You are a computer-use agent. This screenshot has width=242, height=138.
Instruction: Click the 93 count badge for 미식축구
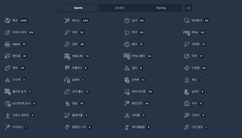click(207, 21)
